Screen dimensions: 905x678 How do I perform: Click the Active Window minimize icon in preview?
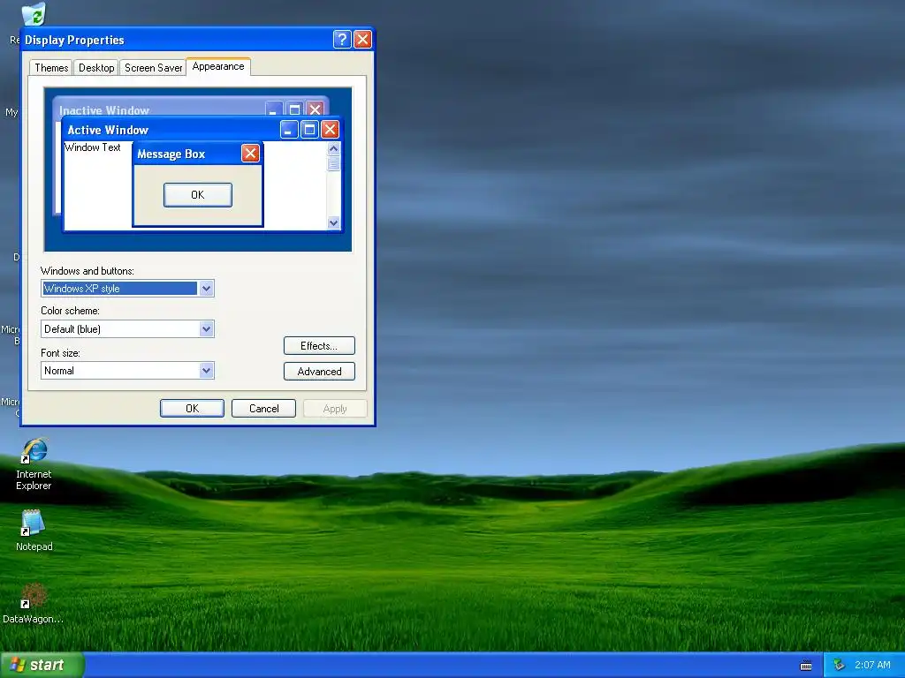[289, 129]
